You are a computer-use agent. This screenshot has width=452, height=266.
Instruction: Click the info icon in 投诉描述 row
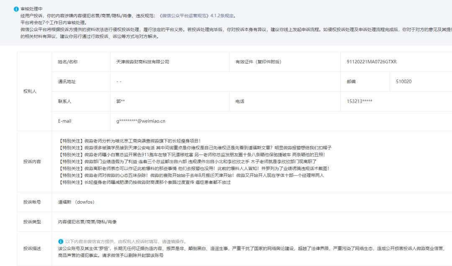[x=61, y=241]
